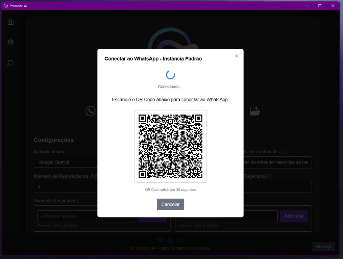The image size is (343, 259).
Task: Click the info icon next to Segundos label
Action: coord(270,176)
